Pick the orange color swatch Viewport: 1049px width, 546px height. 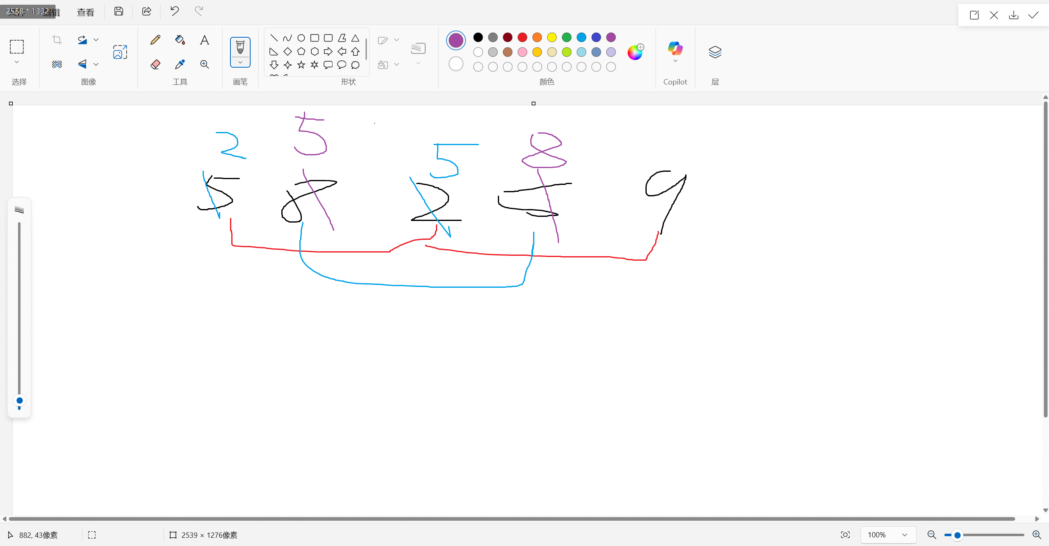click(537, 37)
